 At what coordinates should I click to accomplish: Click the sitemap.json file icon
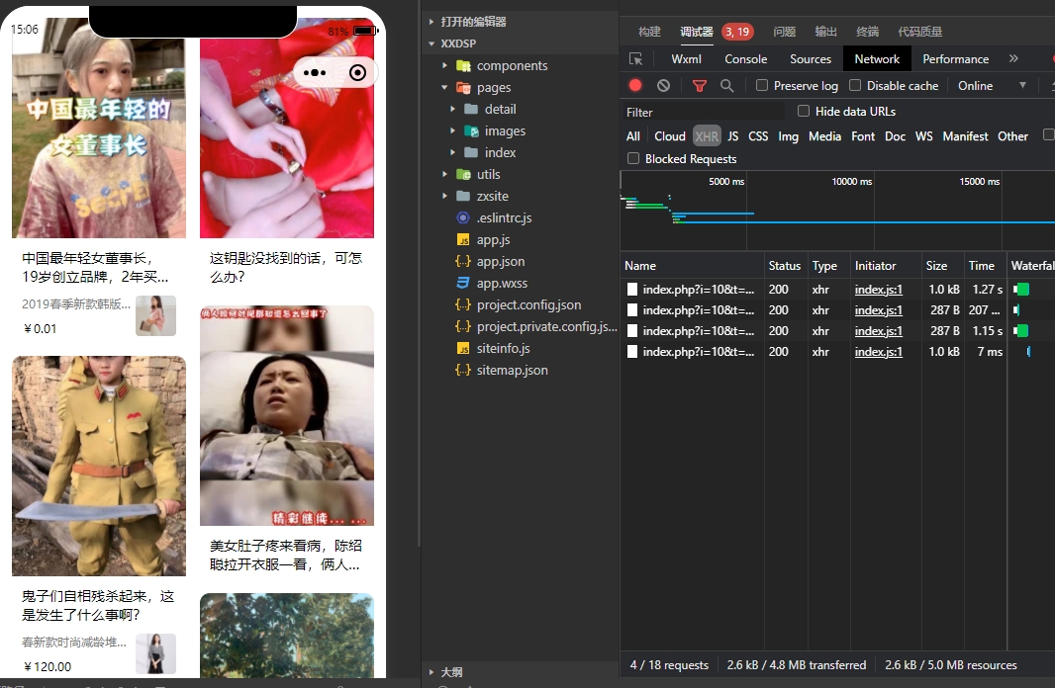point(463,371)
